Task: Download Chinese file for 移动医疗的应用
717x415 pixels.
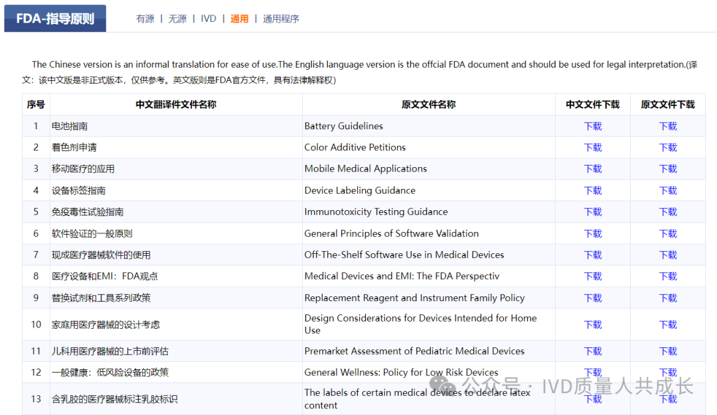Action: pyautogui.click(x=593, y=169)
